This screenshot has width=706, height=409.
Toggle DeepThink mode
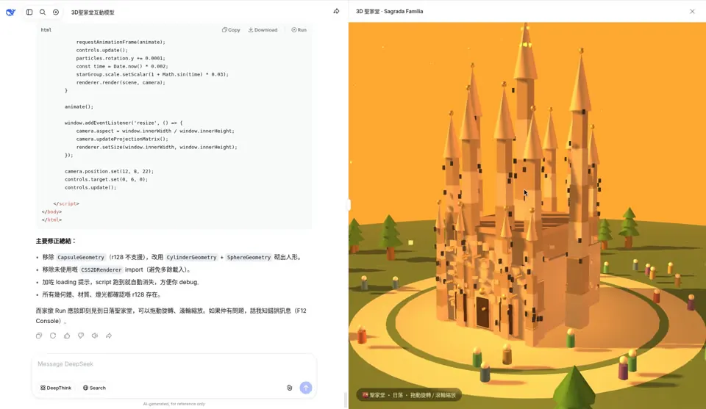point(56,388)
